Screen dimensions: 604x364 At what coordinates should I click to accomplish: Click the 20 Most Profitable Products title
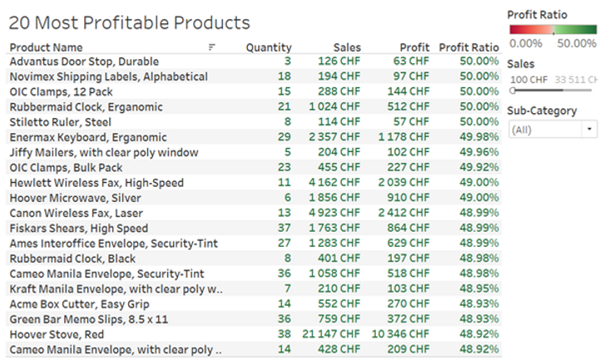tap(130, 22)
